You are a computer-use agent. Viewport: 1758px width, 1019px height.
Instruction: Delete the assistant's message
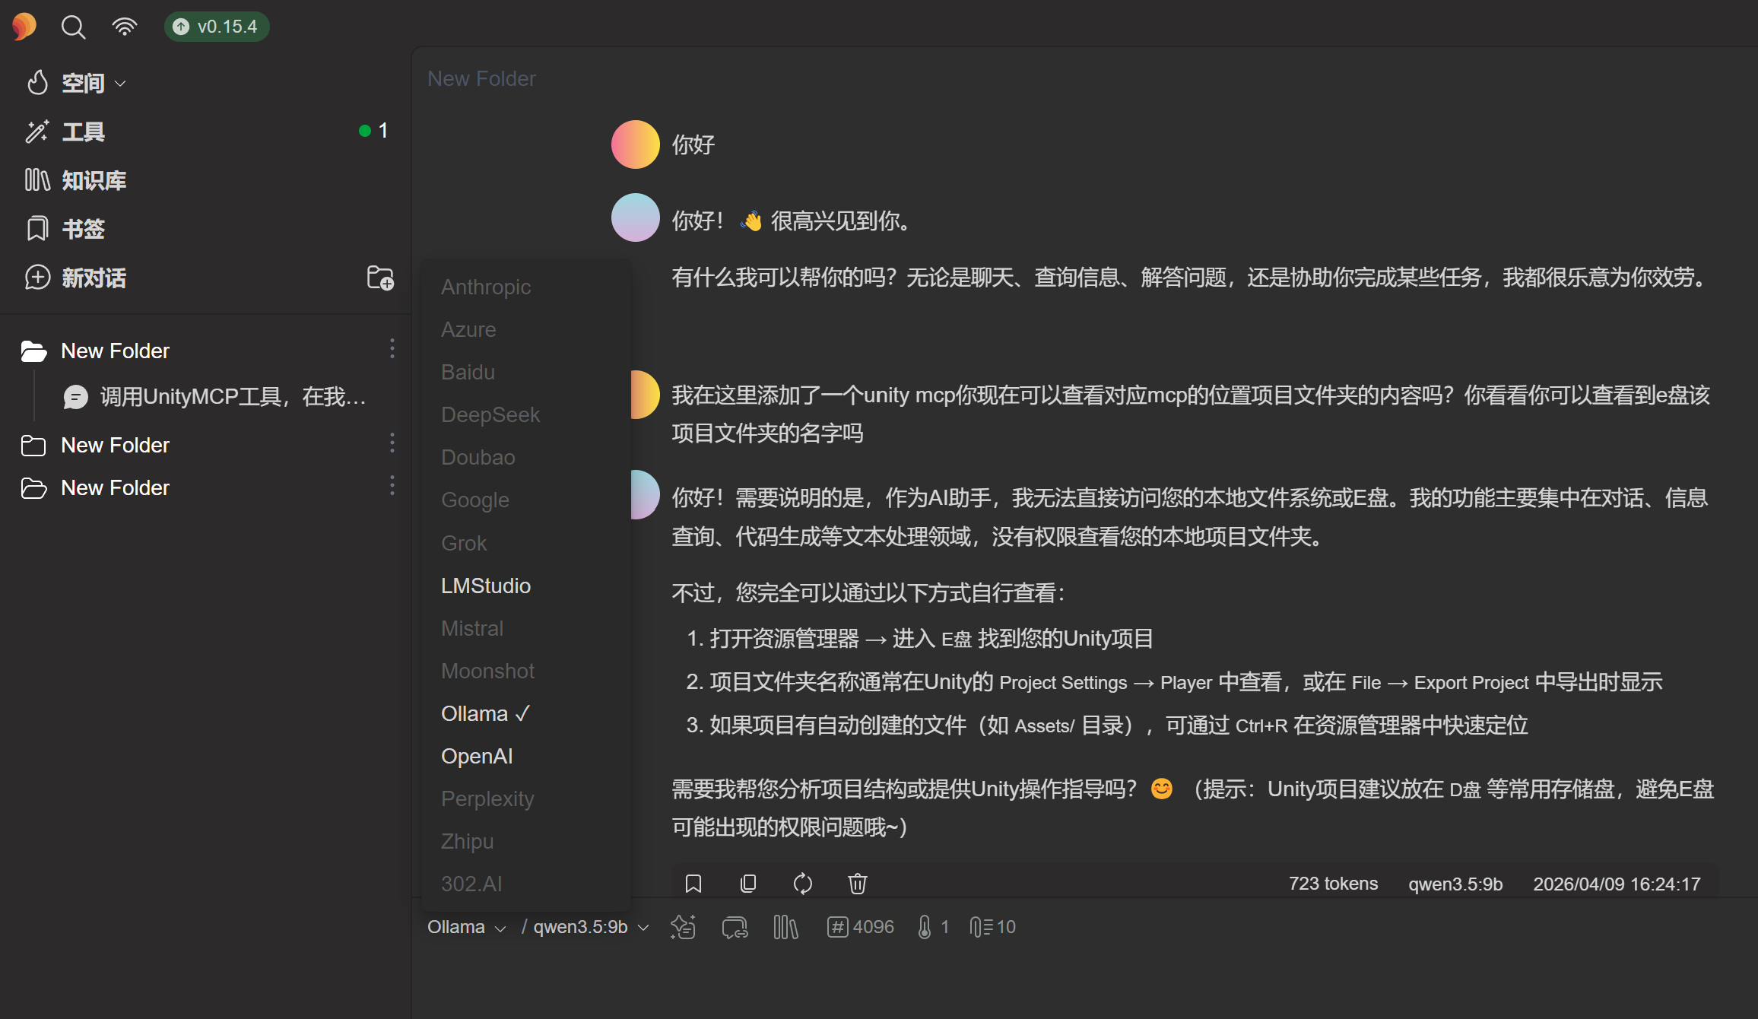point(857,883)
